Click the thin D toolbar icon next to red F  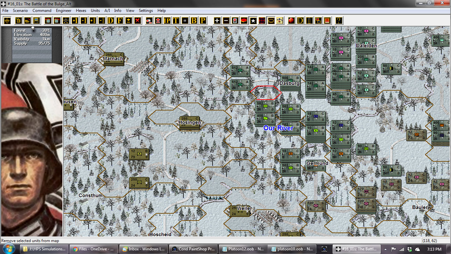click(300, 21)
